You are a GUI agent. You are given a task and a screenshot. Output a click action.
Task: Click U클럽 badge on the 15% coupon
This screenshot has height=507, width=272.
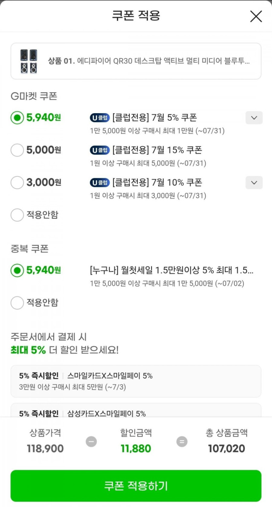click(x=100, y=150)
